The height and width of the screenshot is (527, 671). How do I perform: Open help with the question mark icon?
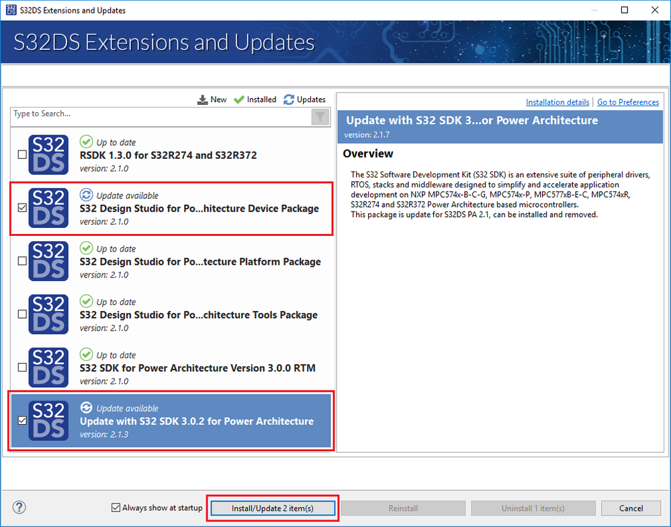(19, 508)
